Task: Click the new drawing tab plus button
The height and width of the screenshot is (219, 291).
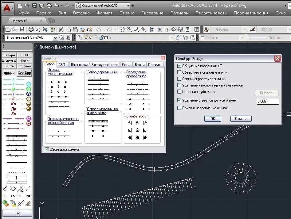Action: point(52,21)
